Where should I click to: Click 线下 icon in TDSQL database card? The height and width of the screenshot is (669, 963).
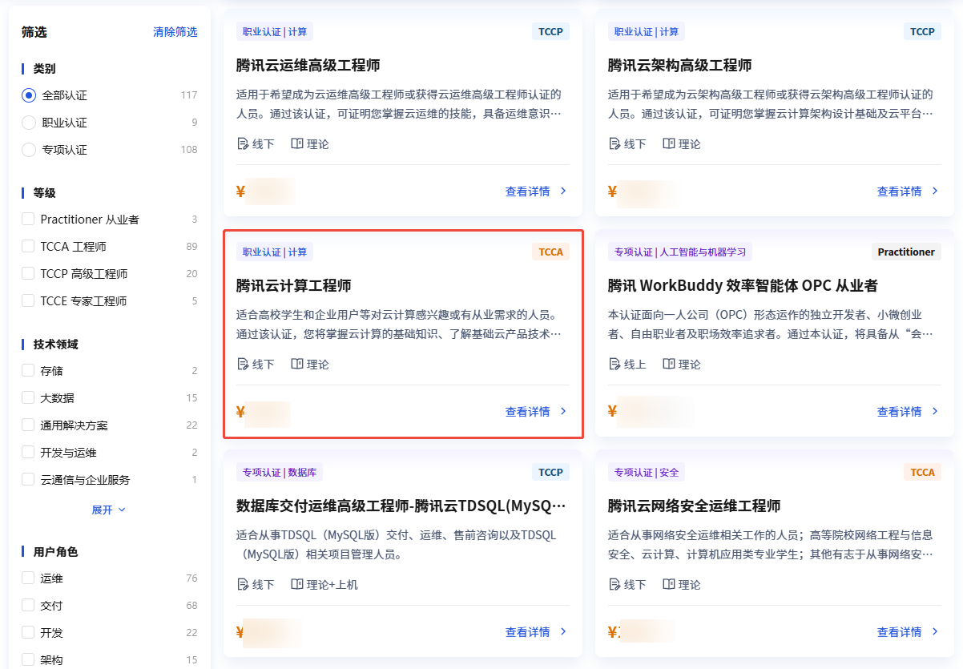pos(244,585)
